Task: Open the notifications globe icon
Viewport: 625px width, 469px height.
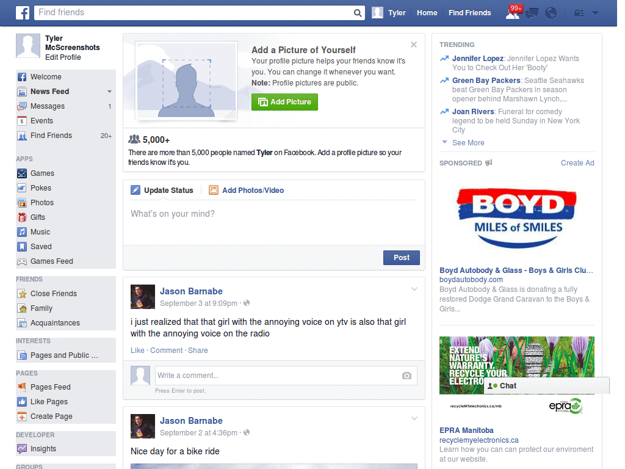Action: [551, 13]
